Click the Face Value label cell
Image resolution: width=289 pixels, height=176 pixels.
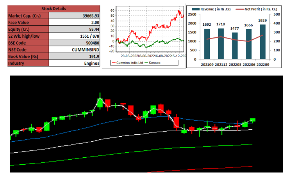coord(28,23)
